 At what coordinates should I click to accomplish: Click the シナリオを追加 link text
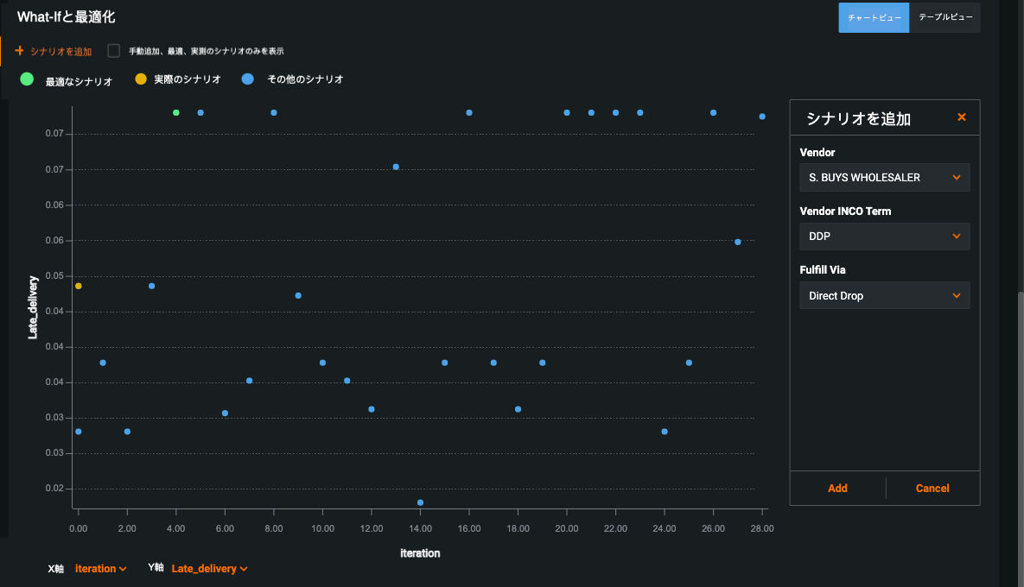[60, 52]
